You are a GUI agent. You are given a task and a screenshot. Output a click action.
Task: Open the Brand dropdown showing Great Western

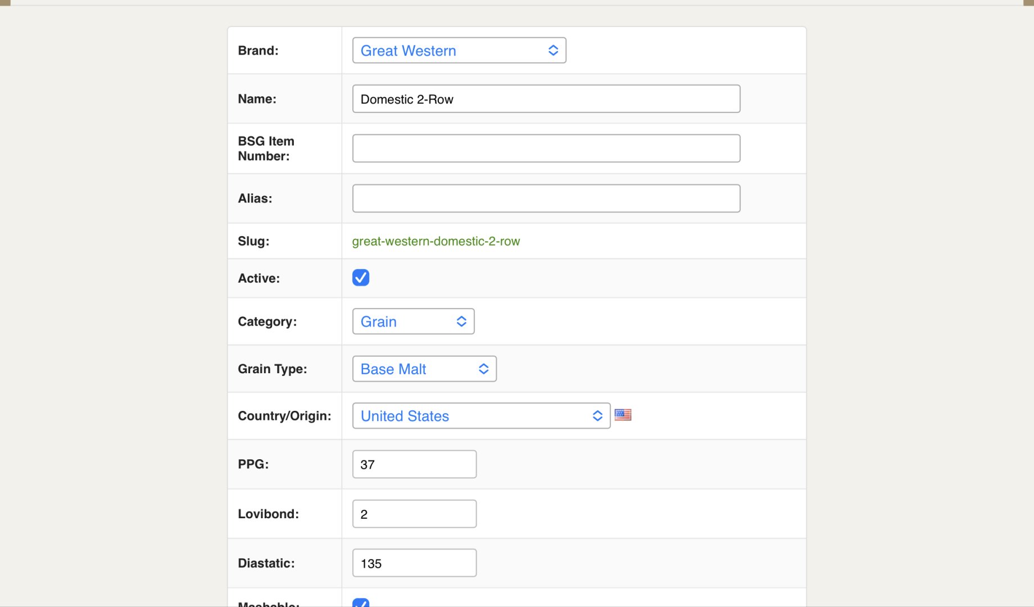[x=458, y=51]
